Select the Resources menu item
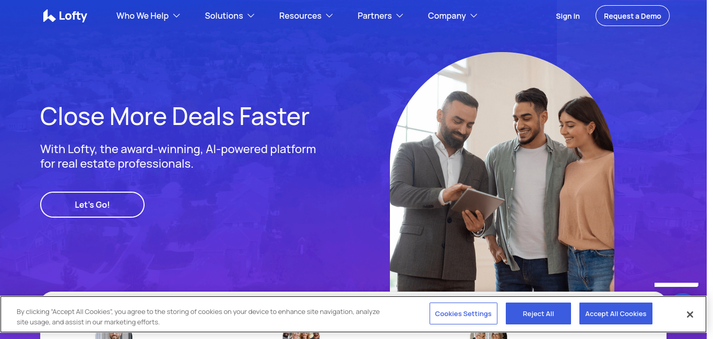This screenshot has width=713, height=339. (x=300, y=16)
